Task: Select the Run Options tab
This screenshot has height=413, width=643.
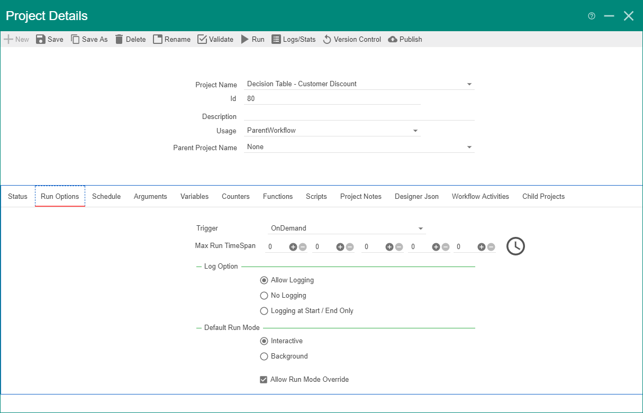Action: click(x=60, y=196)
